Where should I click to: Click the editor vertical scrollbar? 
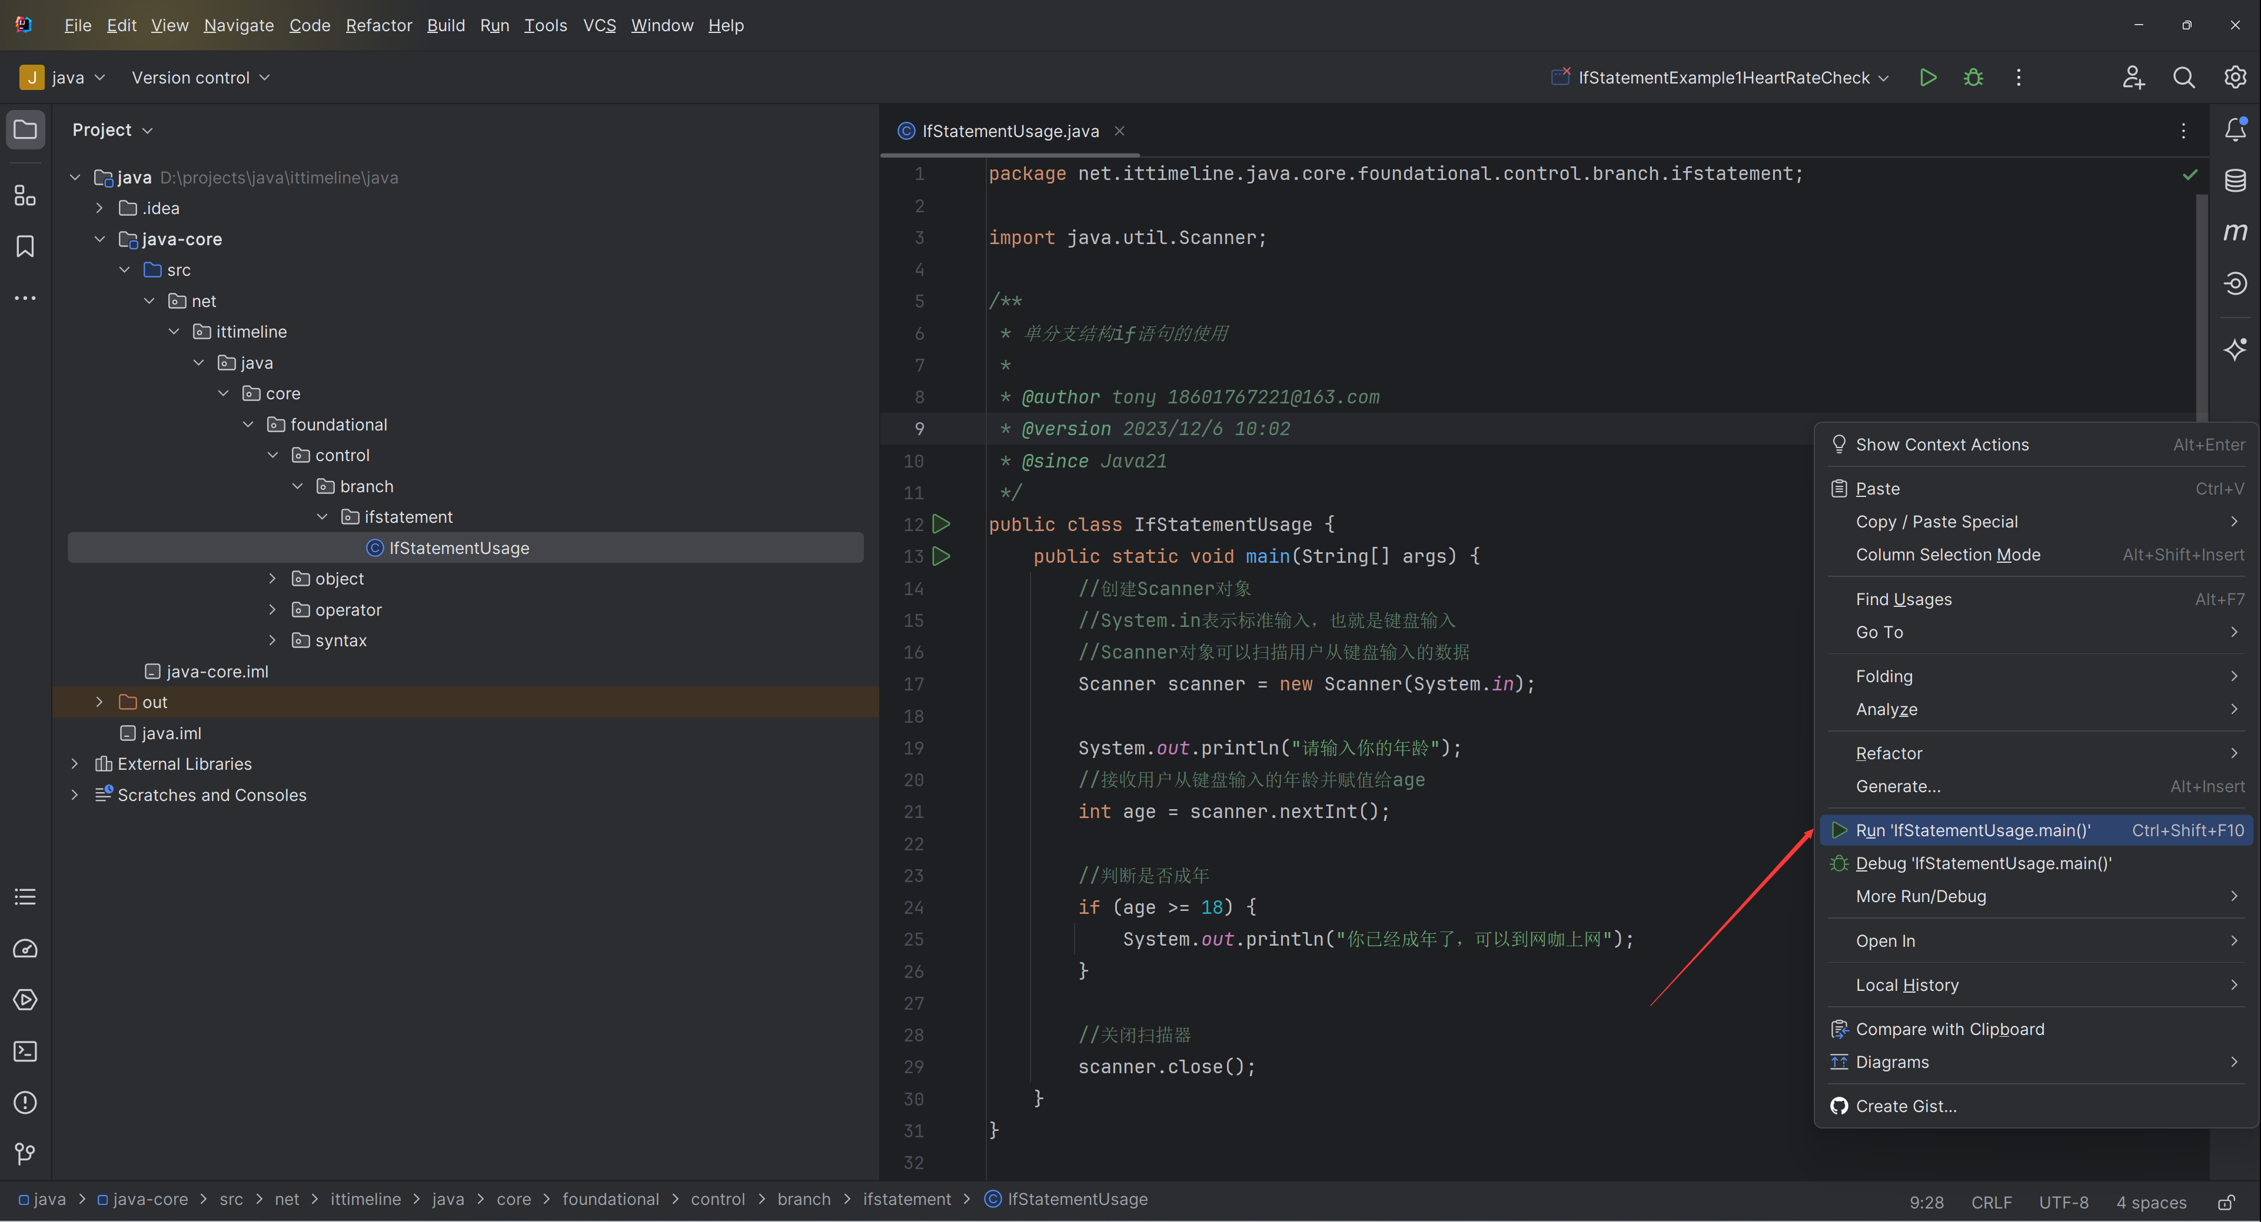[2202, 307]
